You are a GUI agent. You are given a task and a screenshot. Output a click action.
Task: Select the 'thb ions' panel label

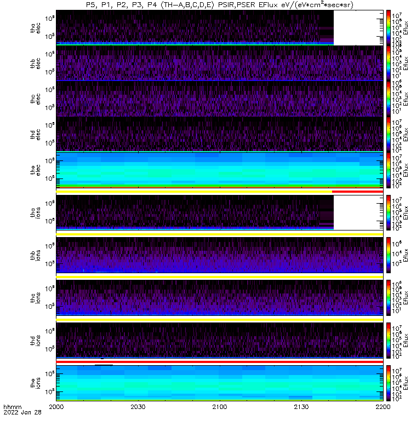[x=35, y=255]
